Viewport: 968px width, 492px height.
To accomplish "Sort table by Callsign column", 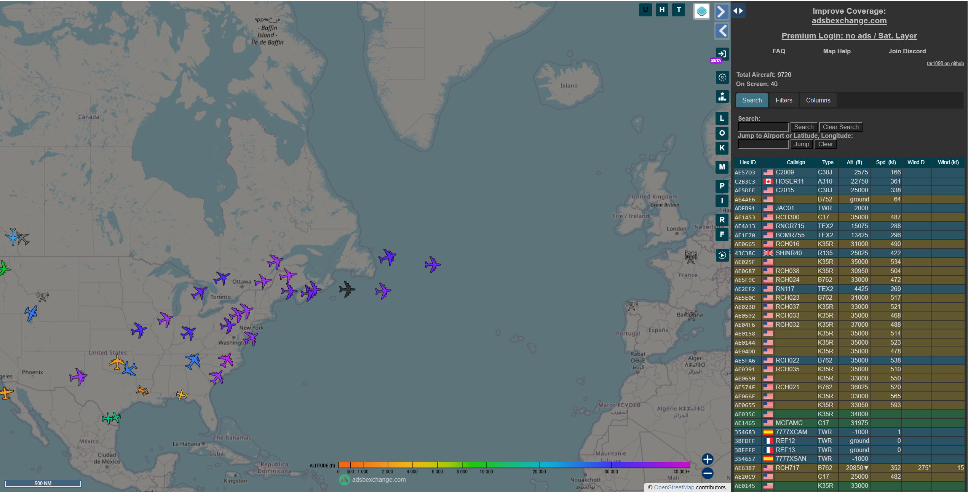I will (x=795, y=163).
